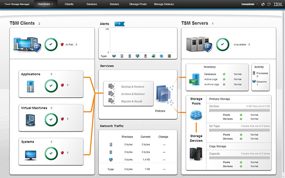Click the On Tape Devices status indicator
The image size is (285, 178).
click(241, 139)
